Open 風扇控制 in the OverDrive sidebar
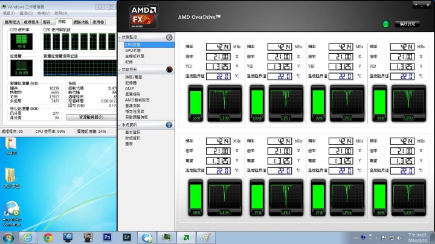The height and width of the screenshot is (244, 435). click(x=132, y=94)
